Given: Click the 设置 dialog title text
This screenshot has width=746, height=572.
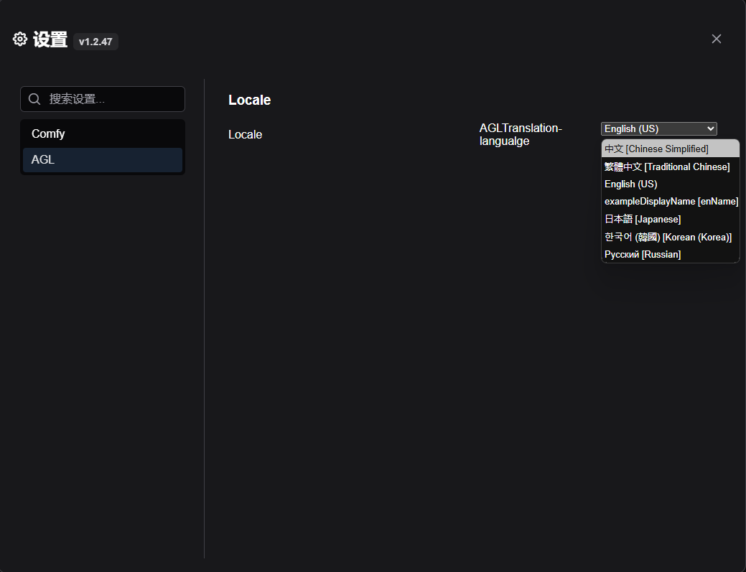Looking at the screenshot, I should (50, 39).
